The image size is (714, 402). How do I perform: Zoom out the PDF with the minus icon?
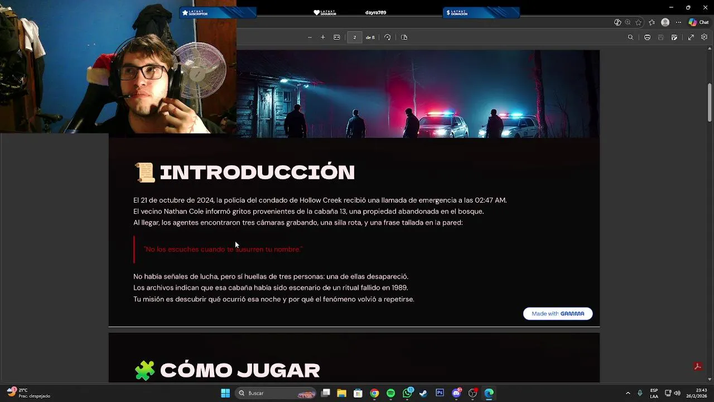coord(310,37)
